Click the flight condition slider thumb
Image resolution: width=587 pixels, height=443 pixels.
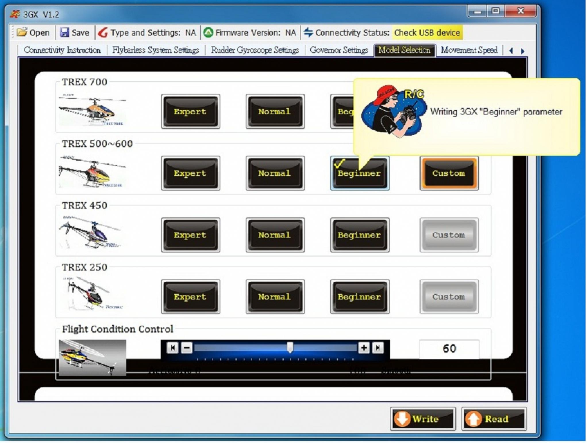click(290, 347)
